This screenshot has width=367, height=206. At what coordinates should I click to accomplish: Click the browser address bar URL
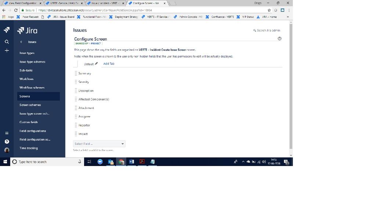pos(95,10)
